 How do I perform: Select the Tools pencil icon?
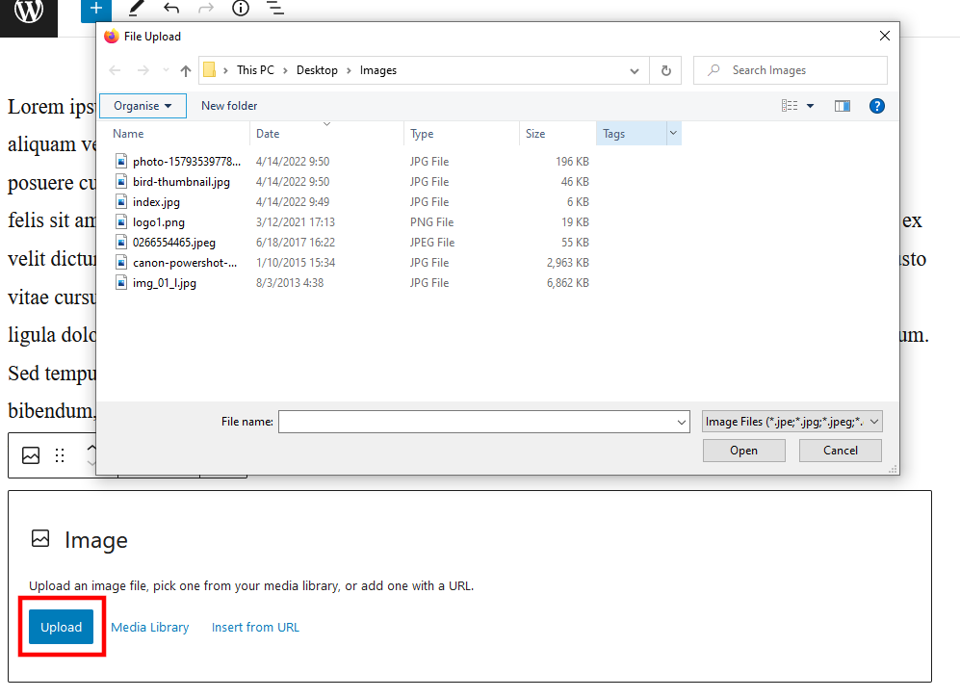pyautogui.click(x=137, y=10)
